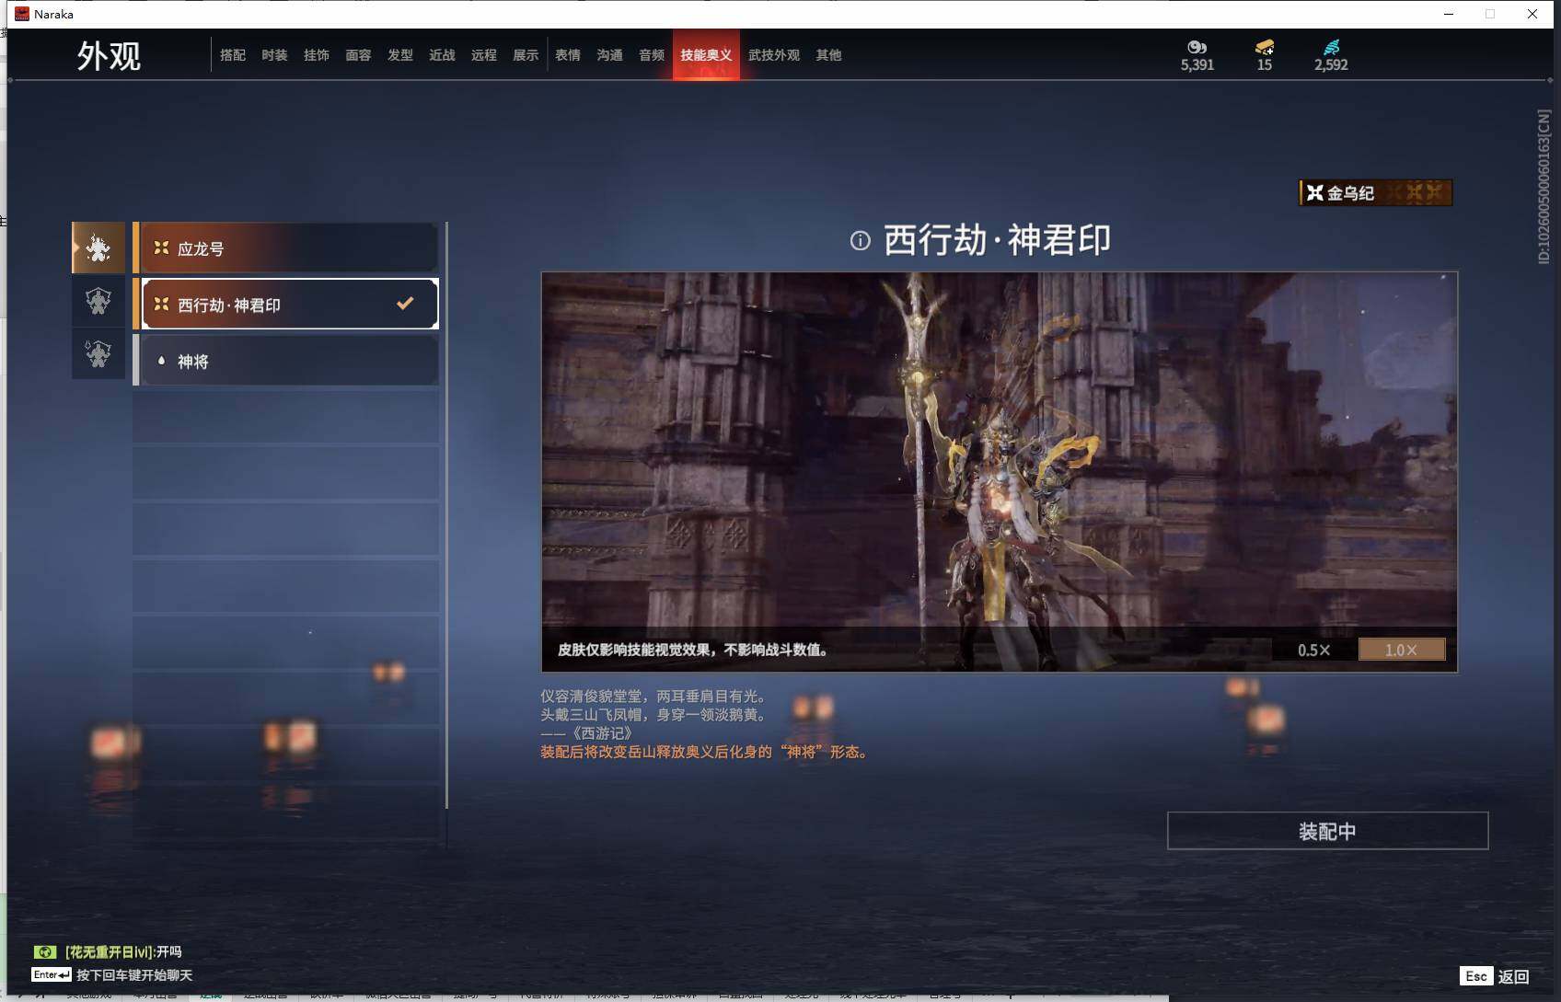Set preview speed to 1.0×
Viewport: 1561px width, 1002px height.
pos(1402,650)
